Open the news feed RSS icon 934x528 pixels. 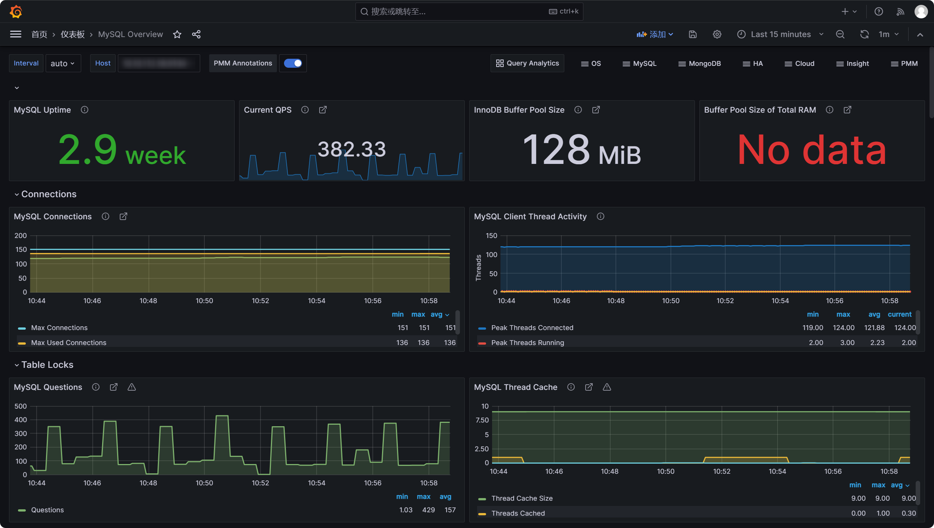click(x=900, y=12)
